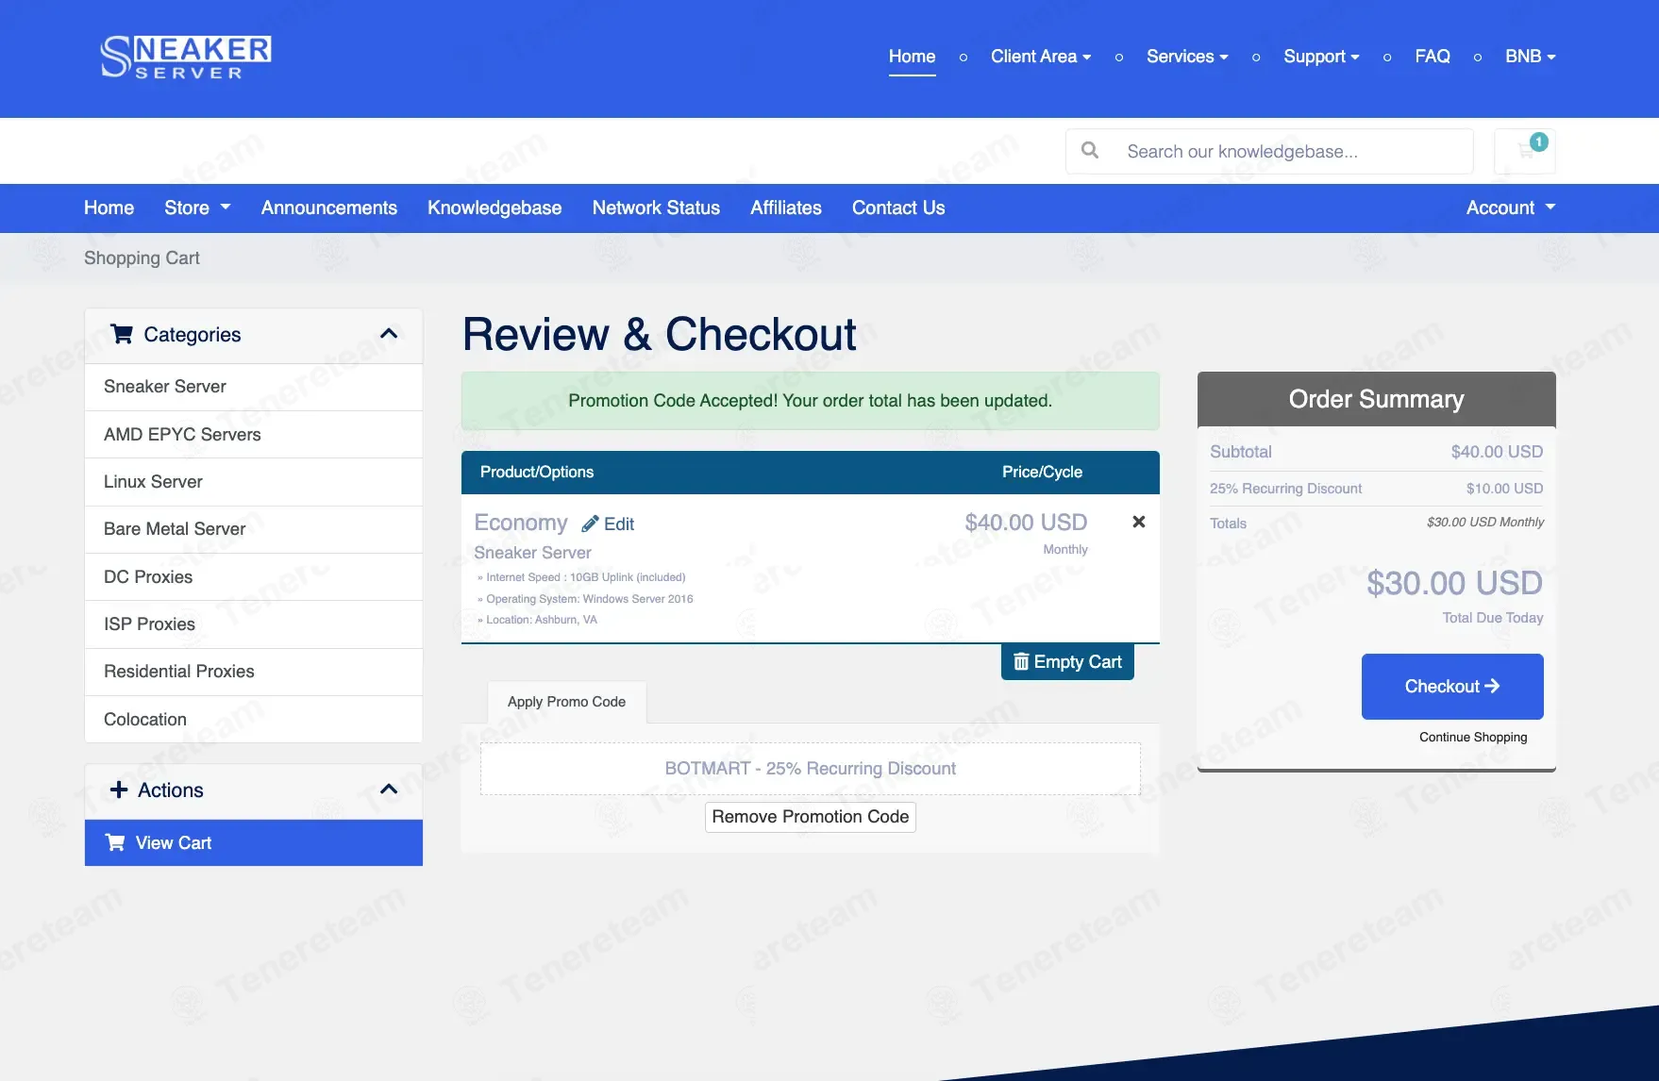View Network Status page
Image resolution: width=1659 pixels, height=1081 pixels.
click(656, 208)
